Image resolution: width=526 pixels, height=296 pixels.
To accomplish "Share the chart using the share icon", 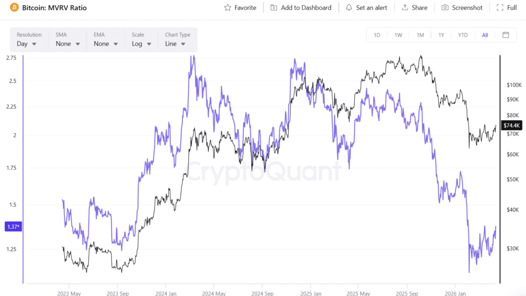I will point(404,7).
